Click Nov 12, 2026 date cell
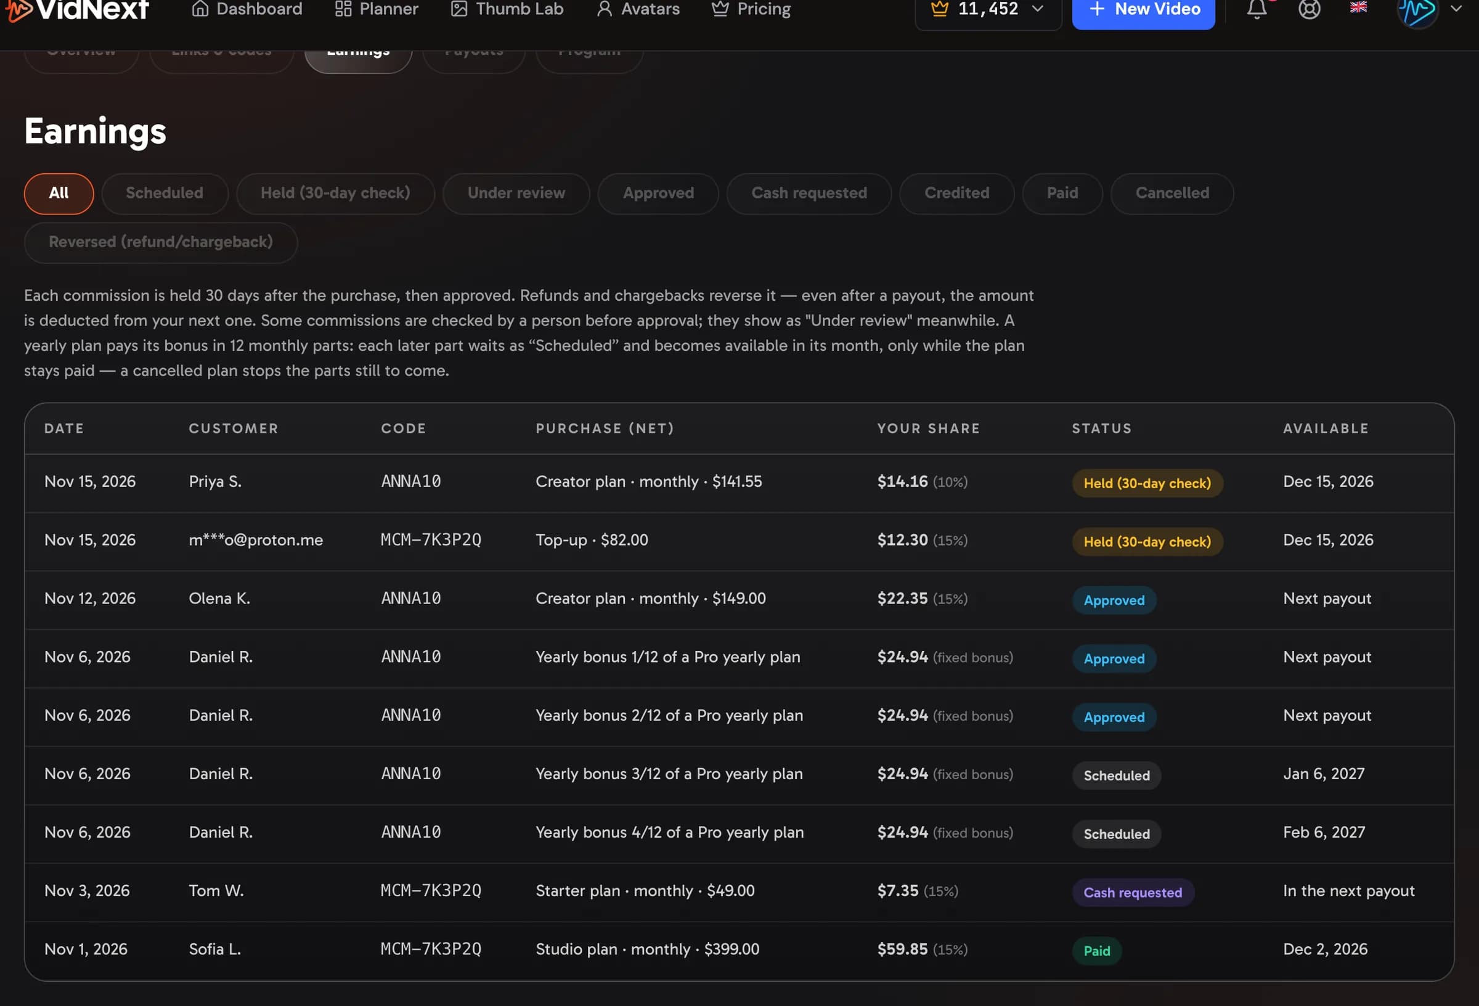The height and width of the screenshot is (1006, 1479). [x=90, y=599]
